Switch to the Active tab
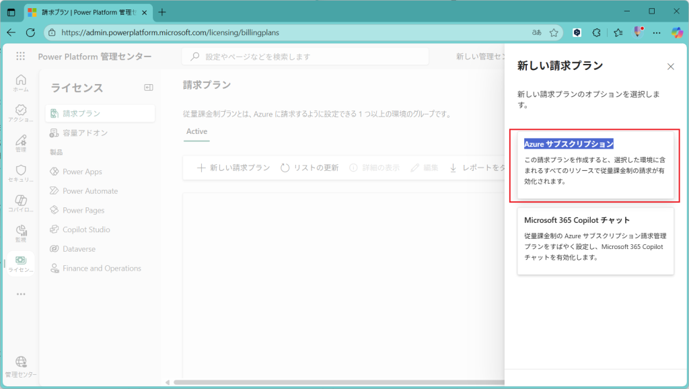This screenshot has width=689, height=389. click(196, 131)
